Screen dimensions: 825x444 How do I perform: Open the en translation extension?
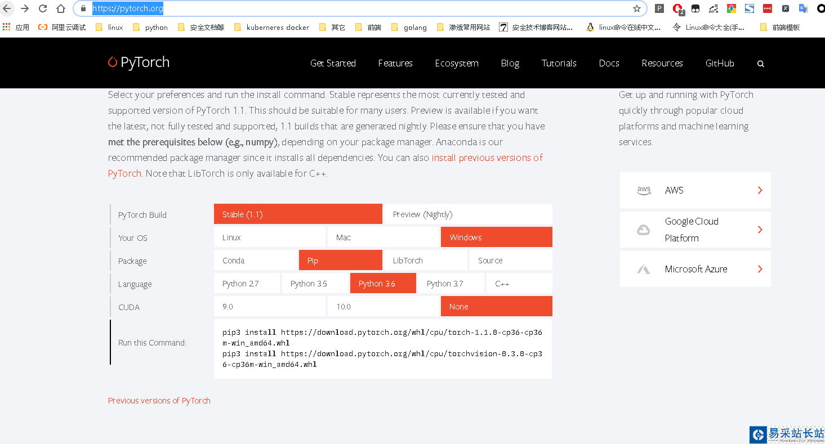(713, 8)
